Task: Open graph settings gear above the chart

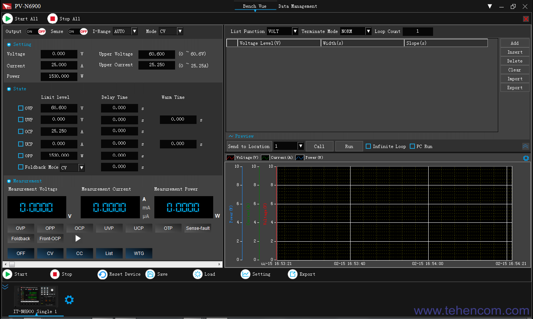Action: pyautogui.click(x=526, y=158)
